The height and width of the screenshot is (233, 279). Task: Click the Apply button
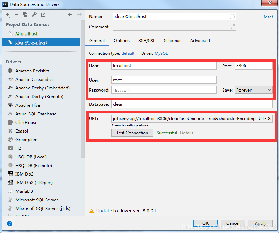(x=260, y=223)
